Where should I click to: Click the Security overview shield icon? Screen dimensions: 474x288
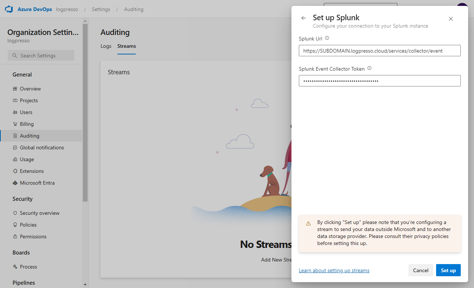pyautogui.click(x=15, y=213)
